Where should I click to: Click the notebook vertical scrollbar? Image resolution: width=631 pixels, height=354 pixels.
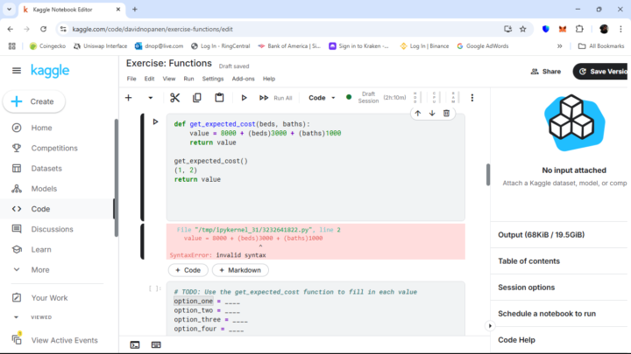(487, 174)
